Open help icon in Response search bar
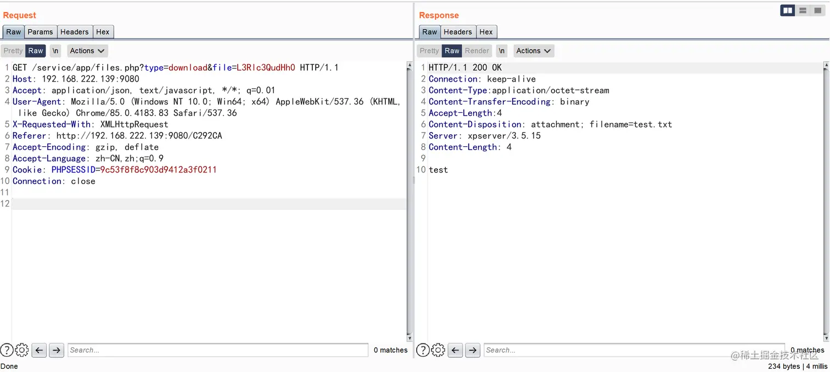The height and width of the screenshot is (372, 830). click(423, 350)
